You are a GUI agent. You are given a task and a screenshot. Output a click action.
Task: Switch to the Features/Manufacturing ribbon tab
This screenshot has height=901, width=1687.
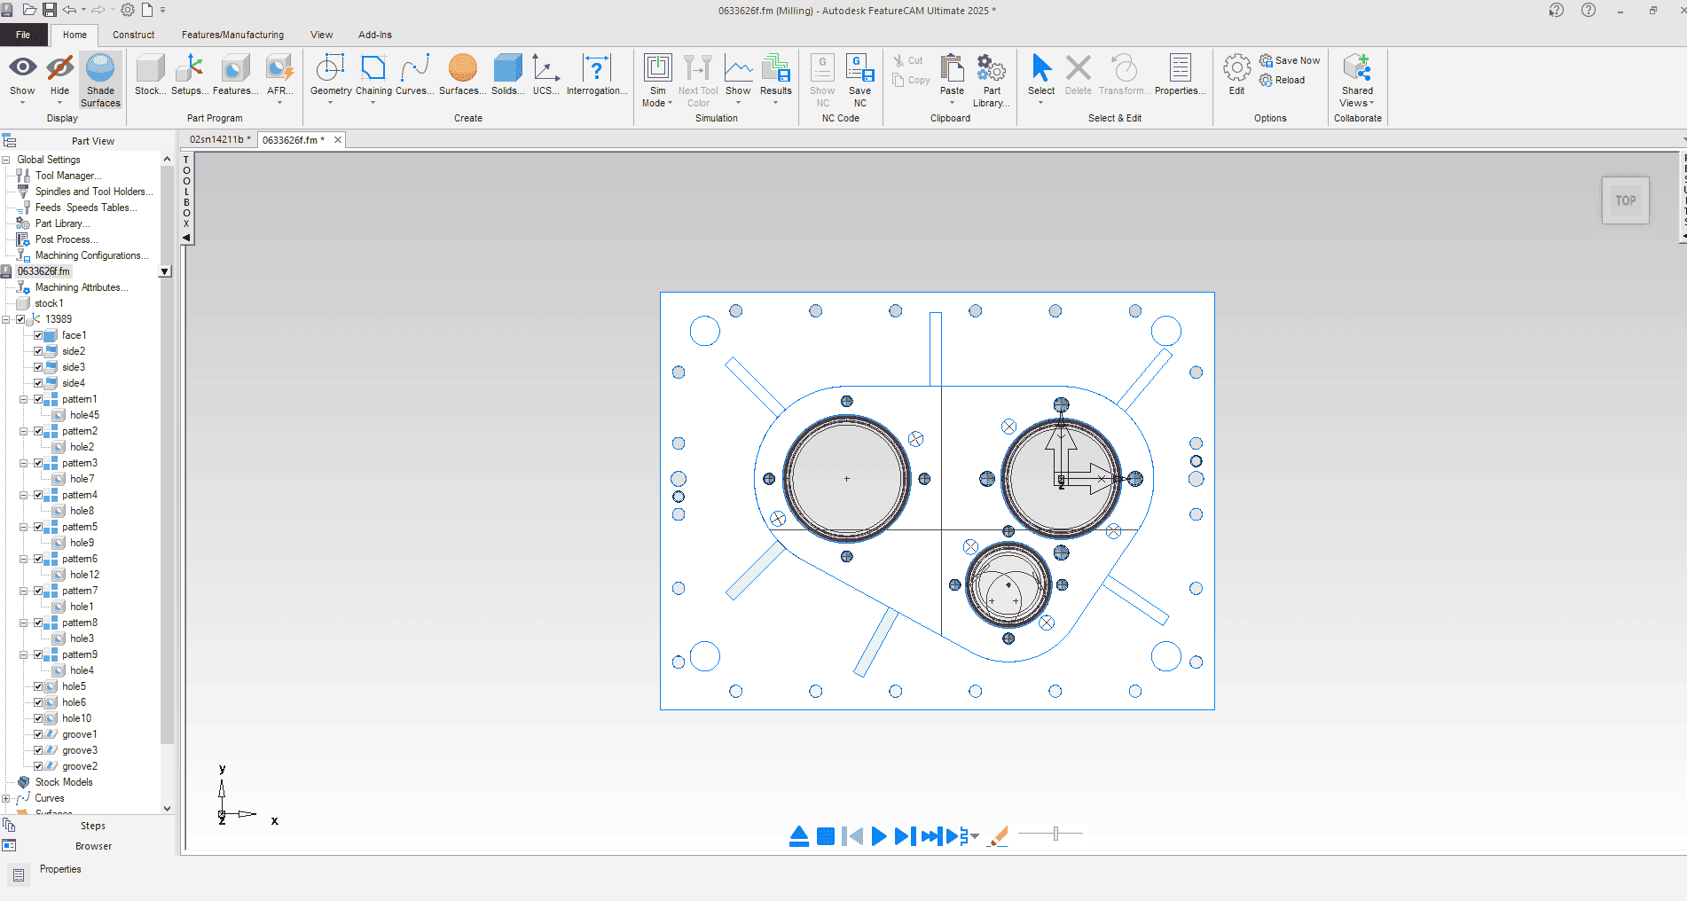tap(232, 35)
